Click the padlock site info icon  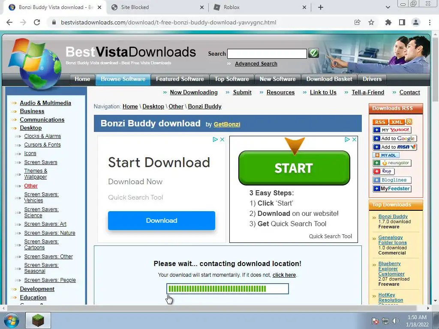click(54, 22)
